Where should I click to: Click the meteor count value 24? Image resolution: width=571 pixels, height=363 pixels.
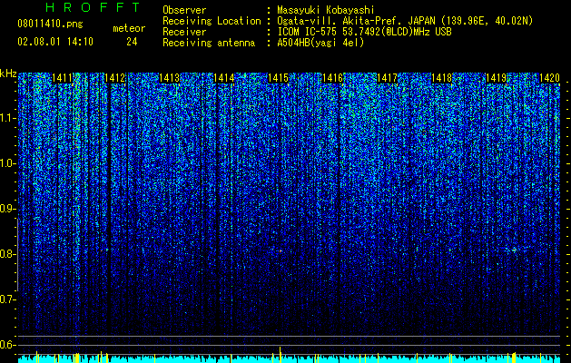[x=132, y=42]
